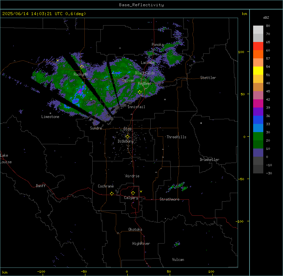Click the Drumheller city label
The width and height of the screenshot is (283, 276).
[209, 160]
